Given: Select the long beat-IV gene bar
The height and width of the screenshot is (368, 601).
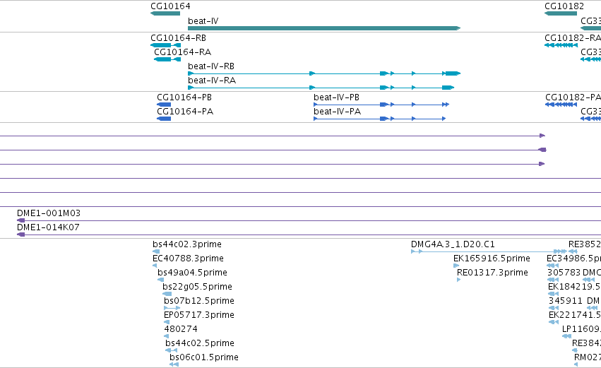Looking at the screenshot, I should click(324, 28).
